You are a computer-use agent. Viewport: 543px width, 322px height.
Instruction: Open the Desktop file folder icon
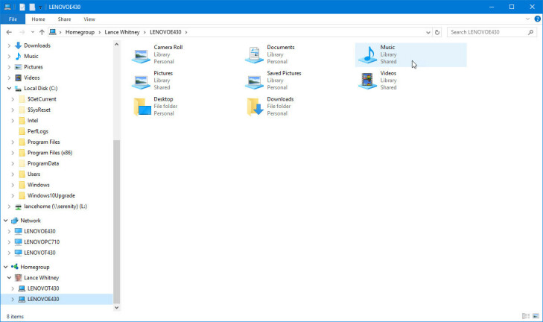pyautogui.click(x=142, y=107)
